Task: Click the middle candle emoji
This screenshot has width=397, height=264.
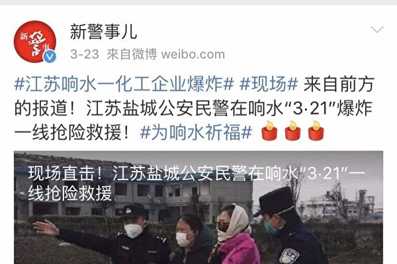Action: [292, 131]
